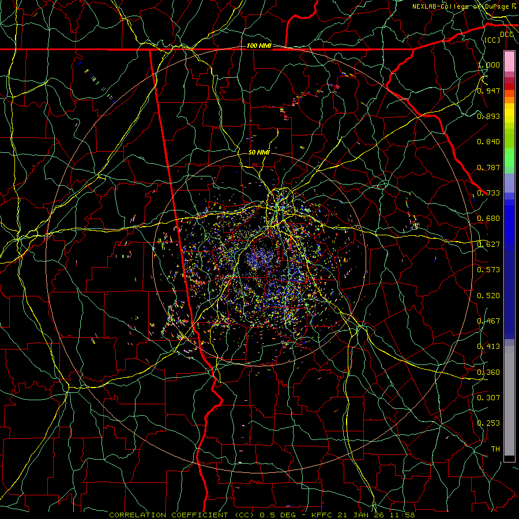The image size is (519, 519).
Task: Click the dense radar echo cluster at the radar center
Action: 261,258
